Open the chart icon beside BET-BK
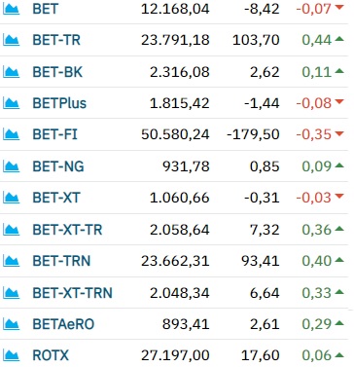Image resolution: width=354 pixels, height=367 pixels. point(12,72)
